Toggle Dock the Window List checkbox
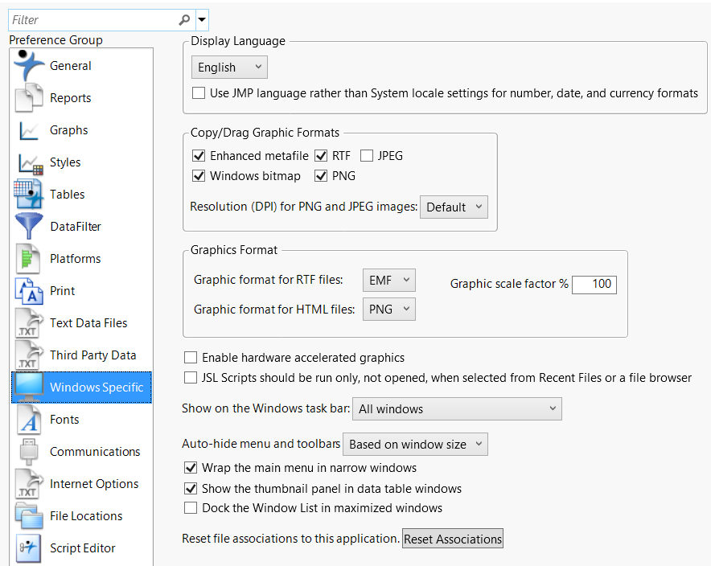This screenshot has height=566, width=711. tap(191, 508)
